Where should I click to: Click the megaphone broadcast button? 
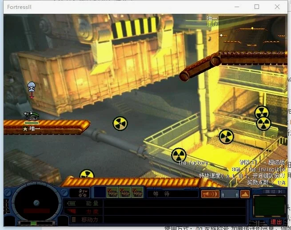point(210,194)
